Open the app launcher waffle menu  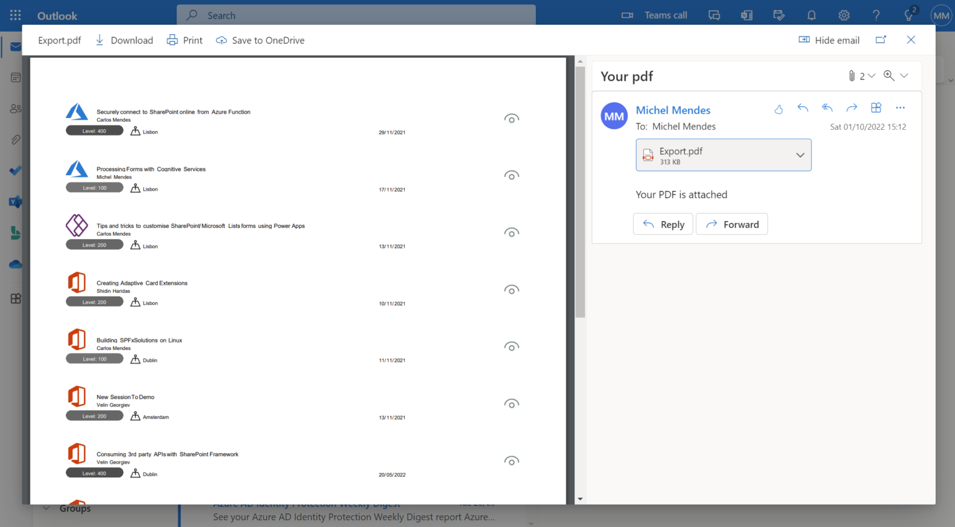[15, 15]
